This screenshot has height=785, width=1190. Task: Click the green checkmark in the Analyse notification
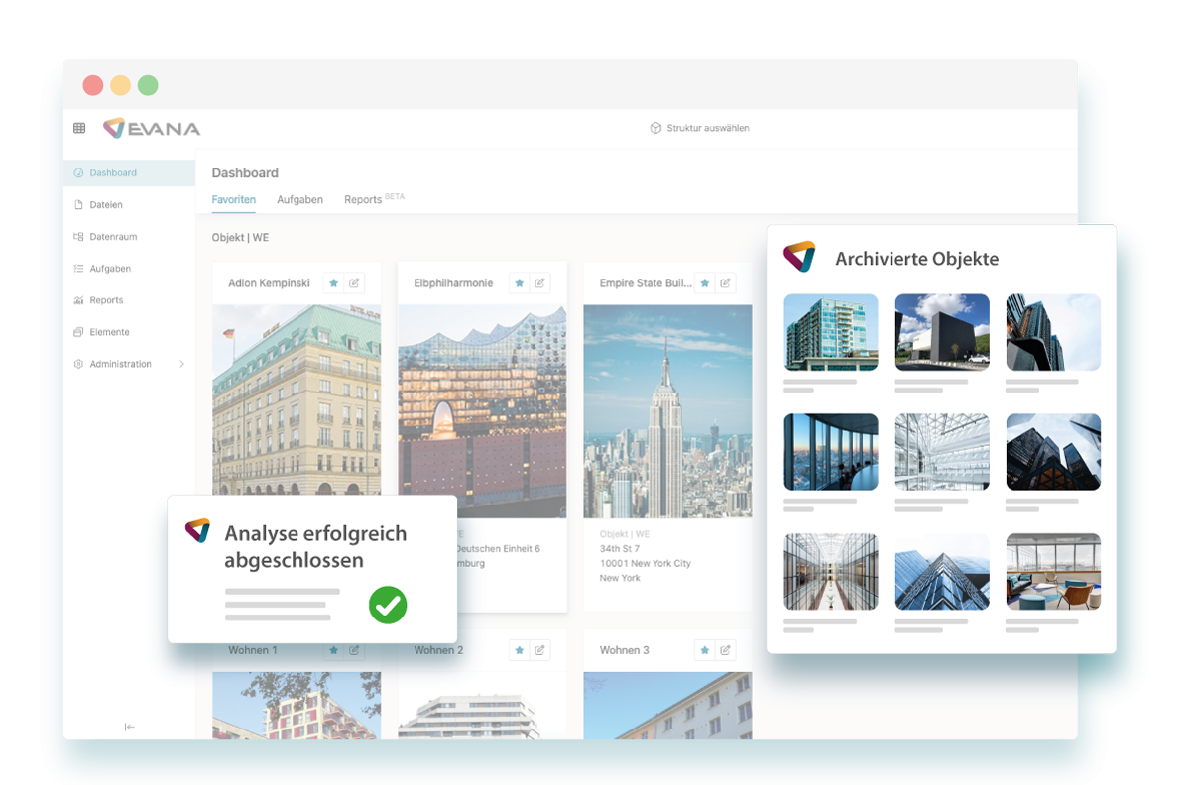tap(388, 605)
